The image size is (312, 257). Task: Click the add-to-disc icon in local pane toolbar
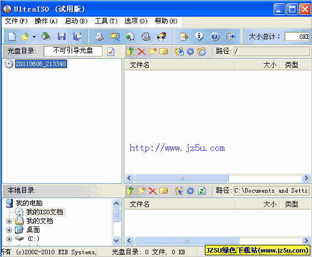pyautogui.click(x=179, y=191)
